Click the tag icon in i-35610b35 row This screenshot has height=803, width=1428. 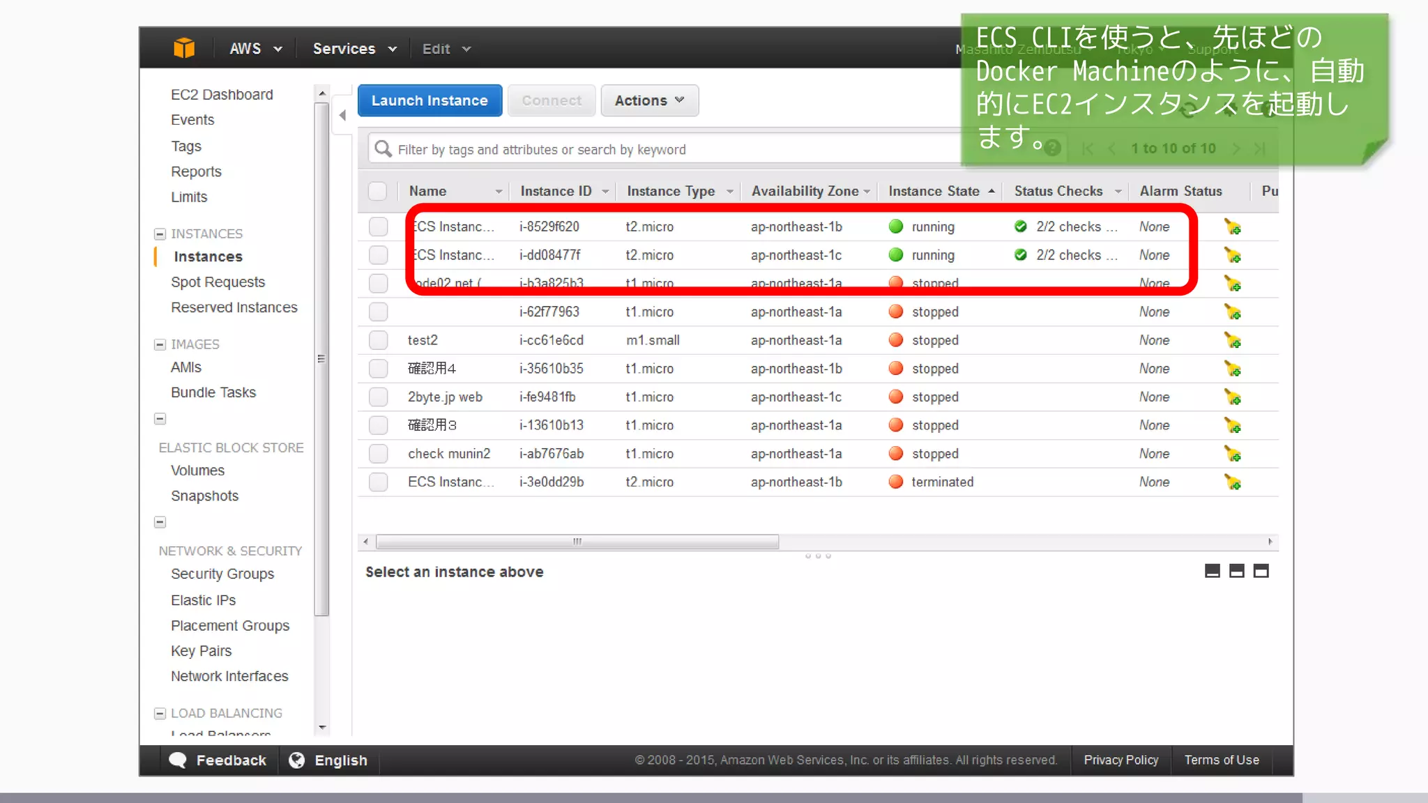[1233, 369]
